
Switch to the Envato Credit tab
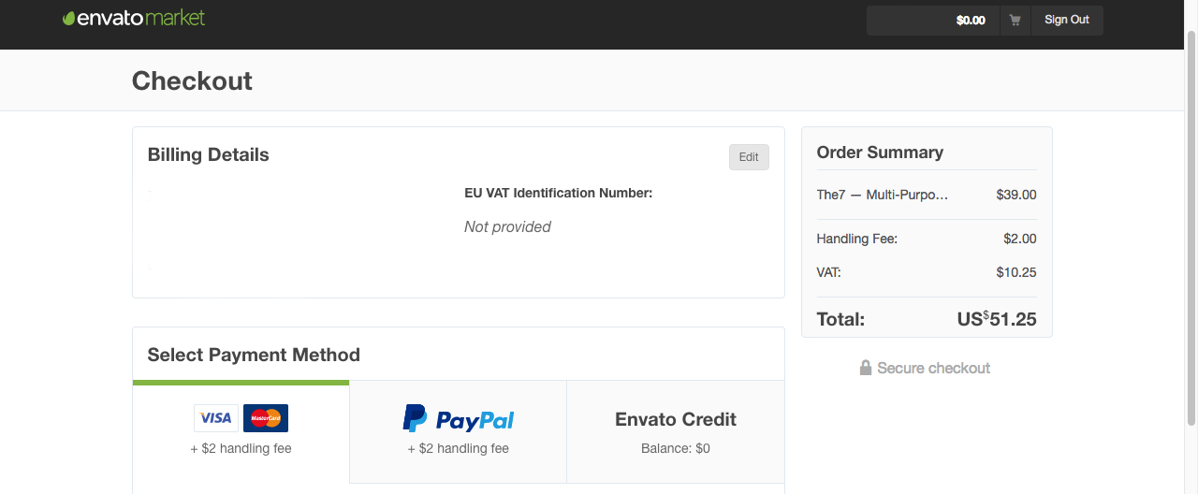point(676,431)
